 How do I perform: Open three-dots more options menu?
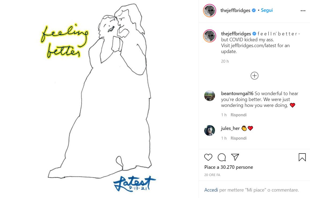tap(303, 11)
